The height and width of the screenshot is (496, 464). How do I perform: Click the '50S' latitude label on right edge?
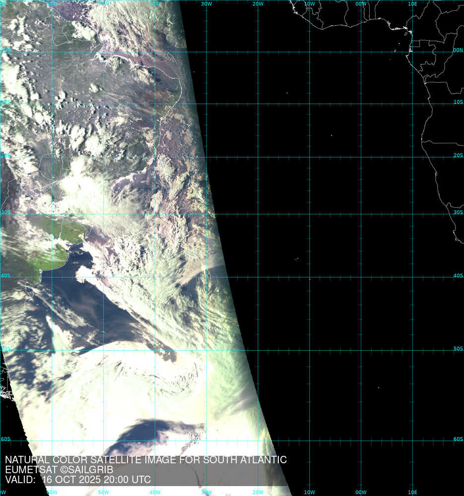tap(458, 349)
